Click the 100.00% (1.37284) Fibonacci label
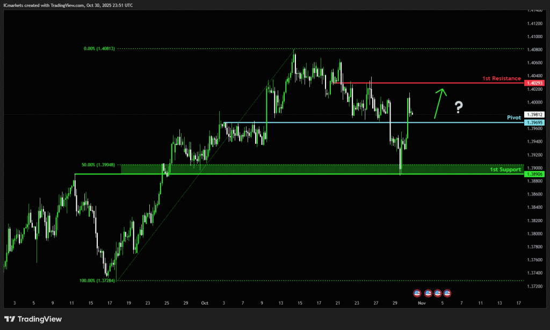The height and width of the screenshot is (330, 550). [98, 281]
